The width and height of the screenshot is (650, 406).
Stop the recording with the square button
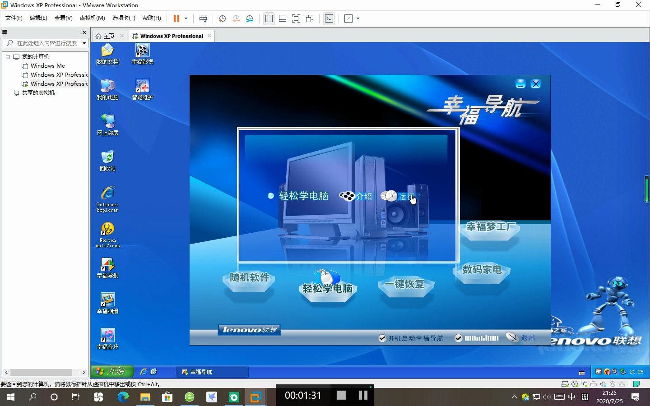point(341,395)
